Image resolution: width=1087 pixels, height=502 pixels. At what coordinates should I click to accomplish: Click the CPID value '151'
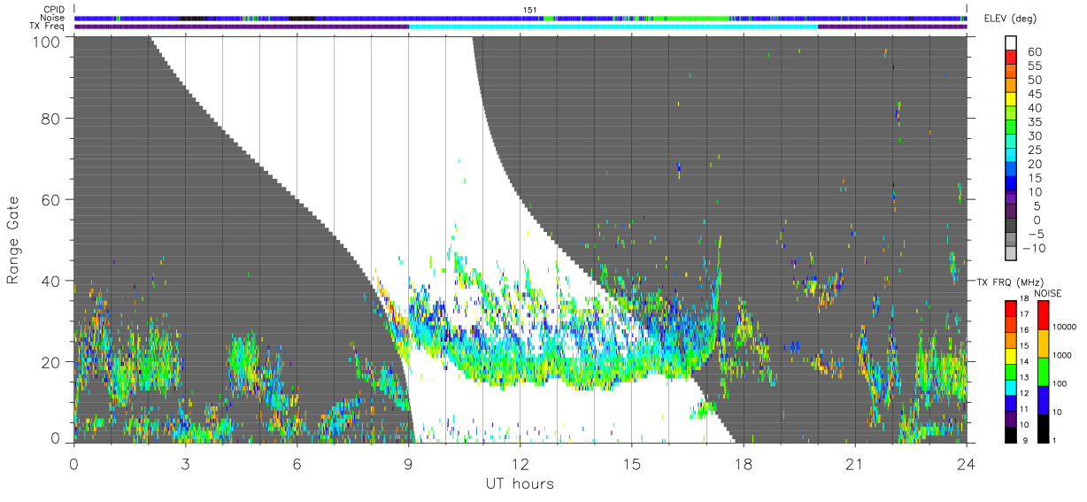click(x=529, y=10)
